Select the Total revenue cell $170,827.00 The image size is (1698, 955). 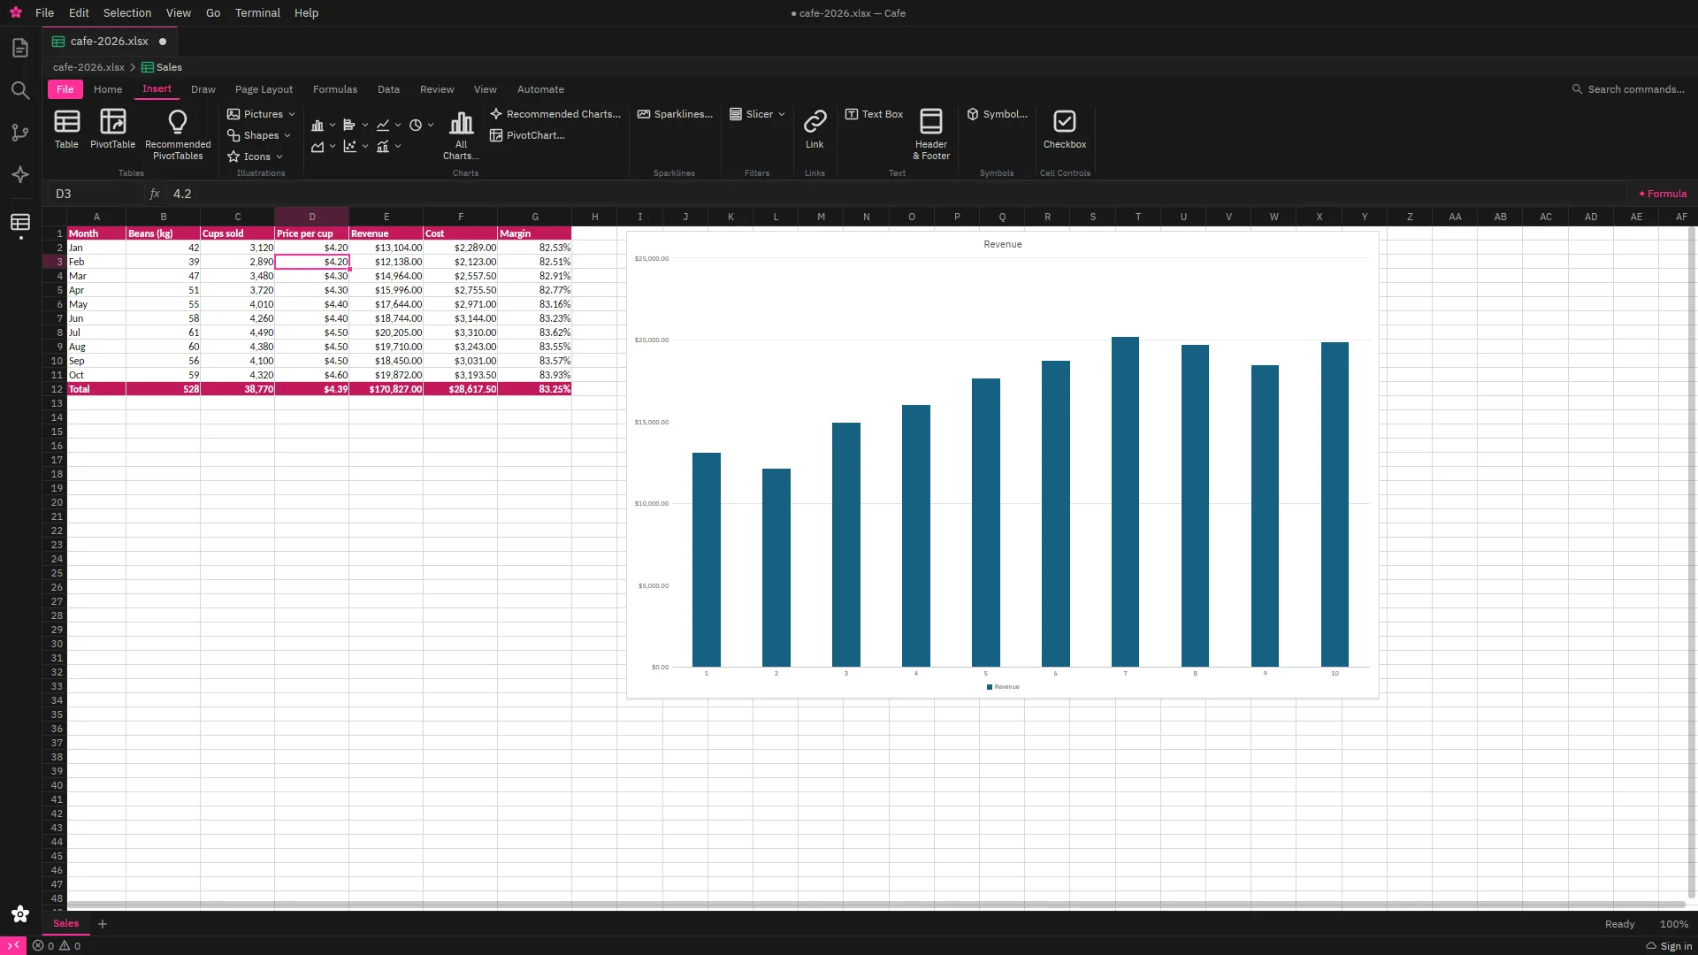pos(386,389)
